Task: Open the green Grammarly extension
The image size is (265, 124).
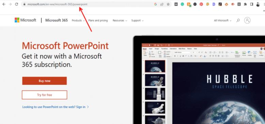Action: [182, 4]
